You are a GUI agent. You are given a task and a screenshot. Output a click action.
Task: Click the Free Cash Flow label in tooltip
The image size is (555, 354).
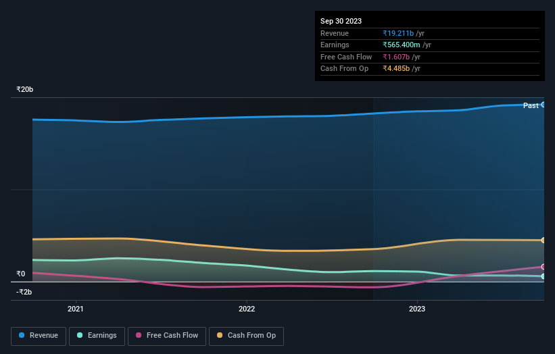(x=346, y=57)
